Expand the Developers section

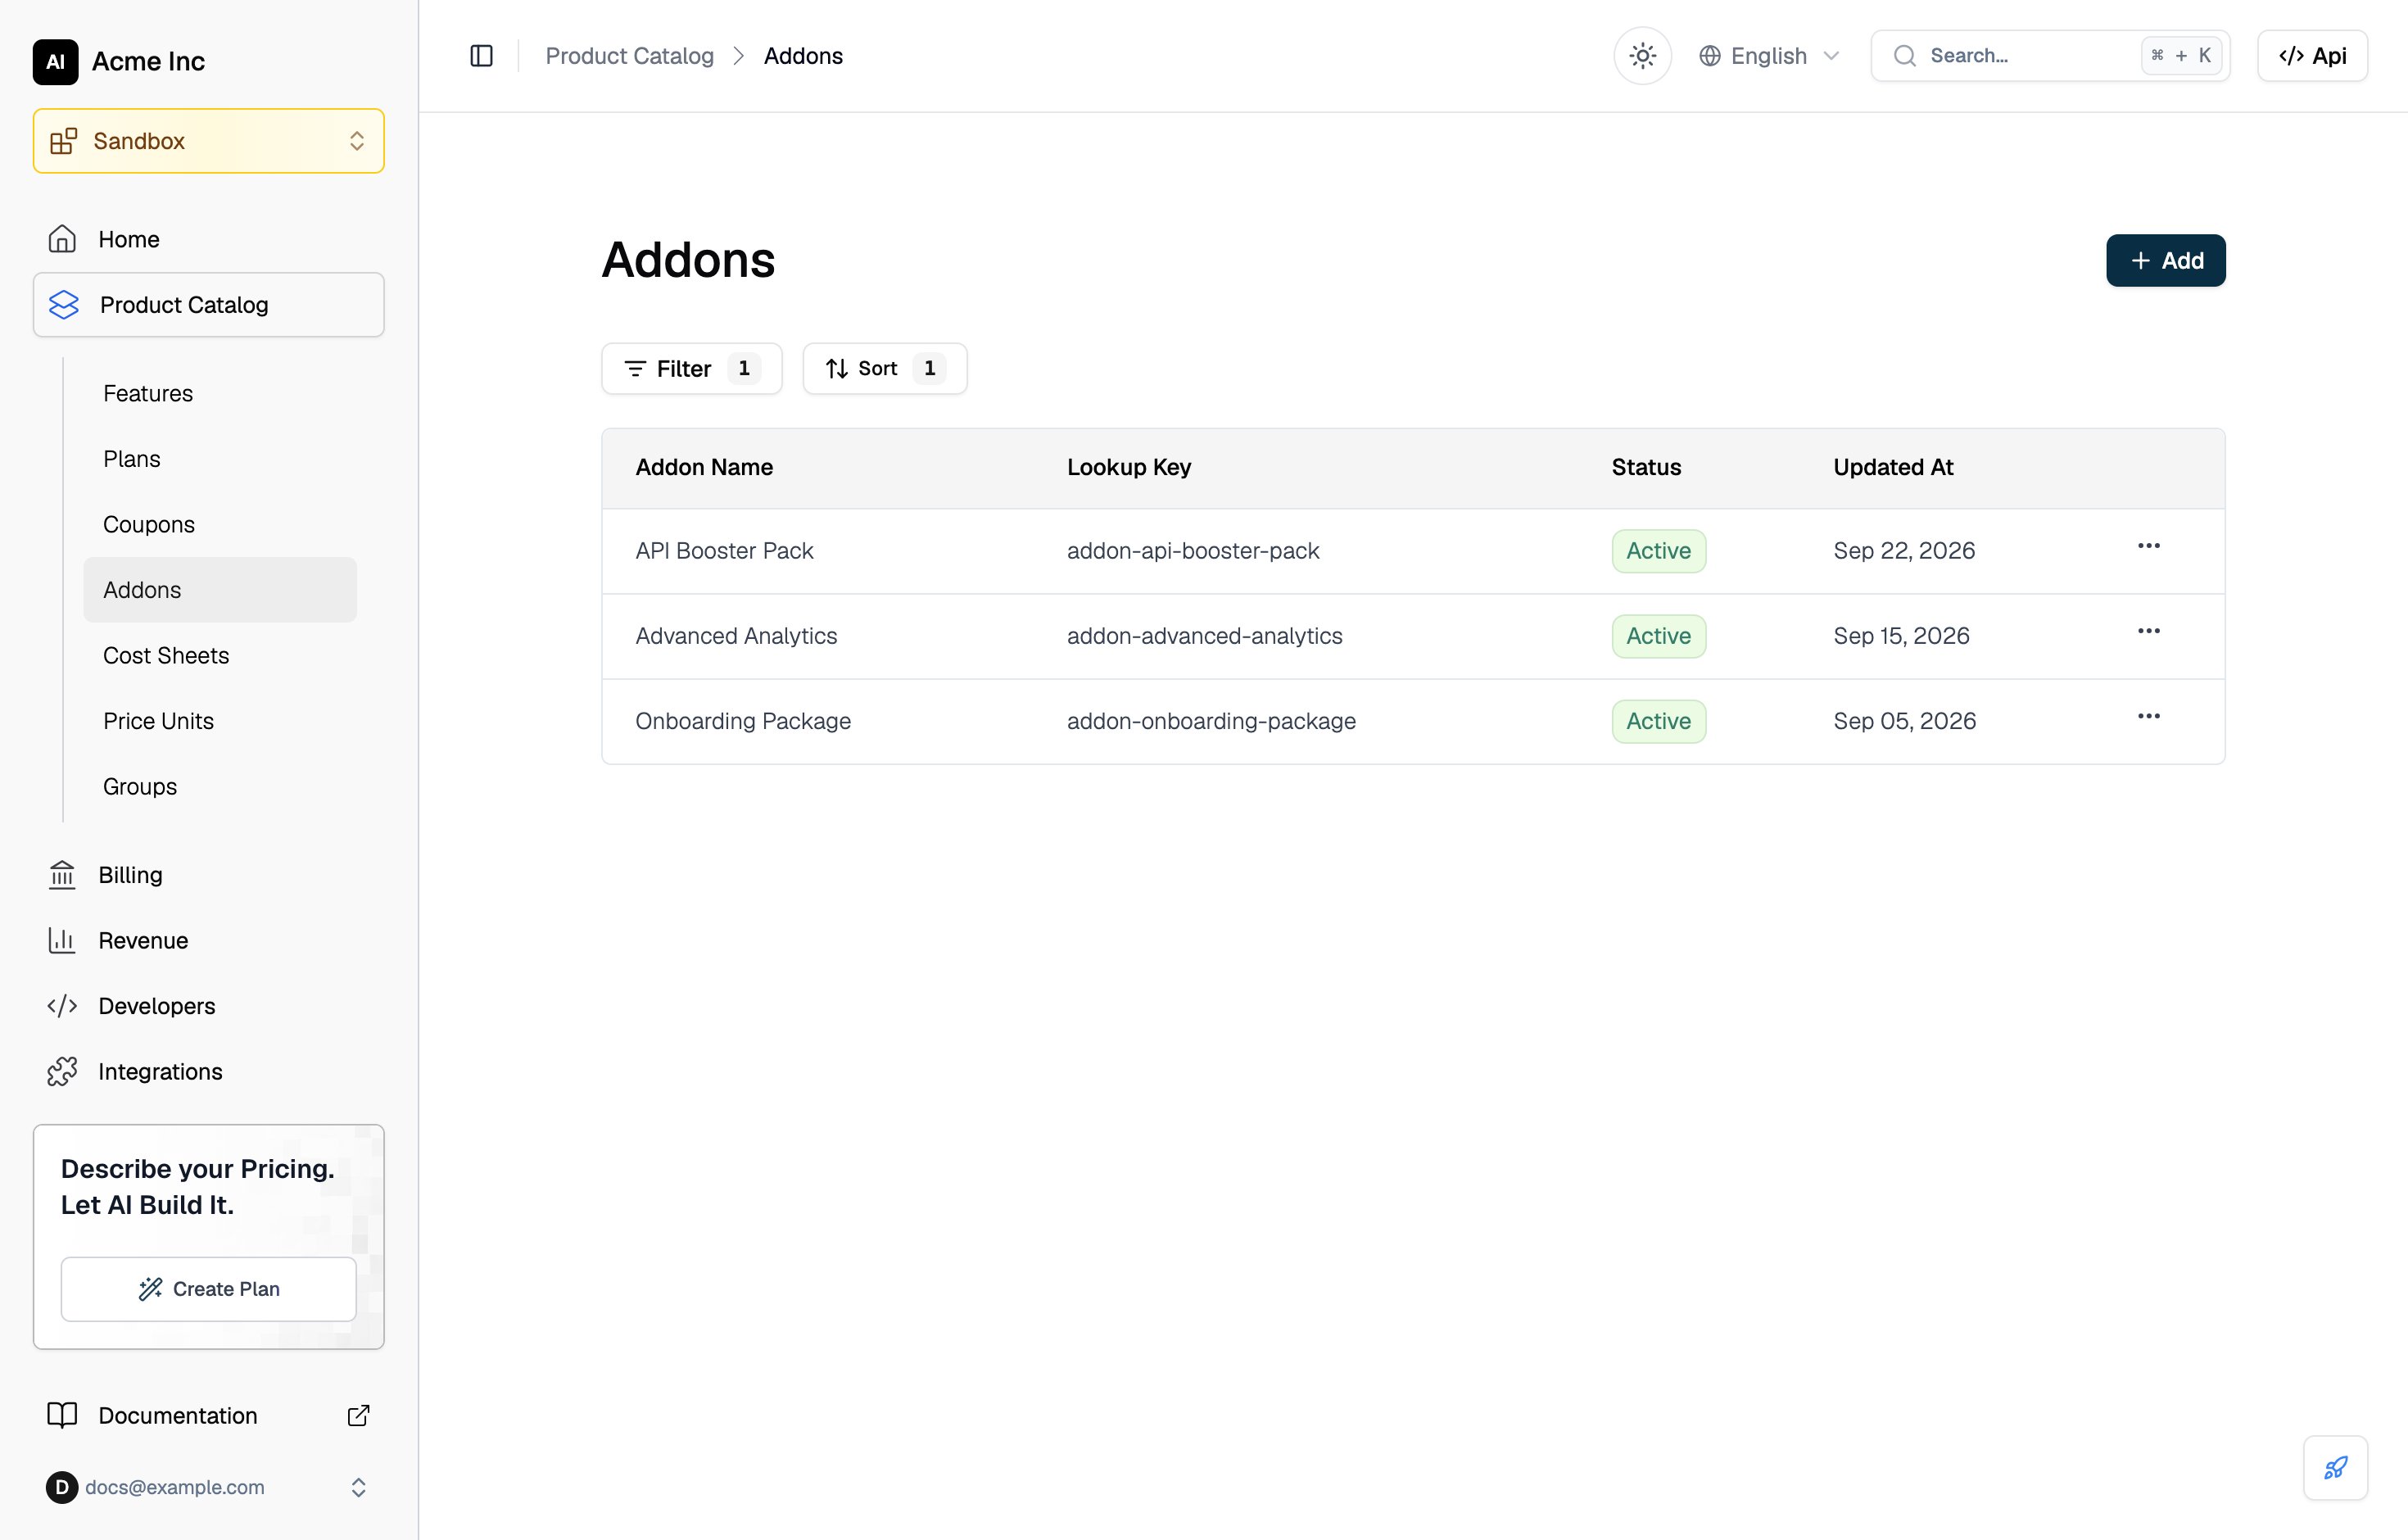point(208,1006)
